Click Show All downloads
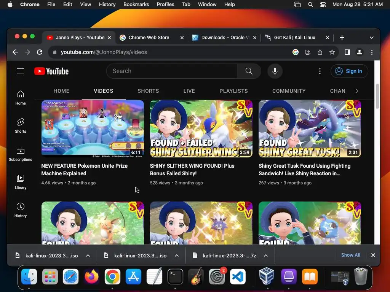This screenshot has width=390, height=292. pos(350,255)
